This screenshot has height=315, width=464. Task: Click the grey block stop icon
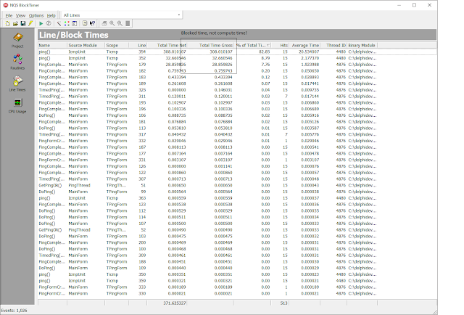[x=128, y=23]
